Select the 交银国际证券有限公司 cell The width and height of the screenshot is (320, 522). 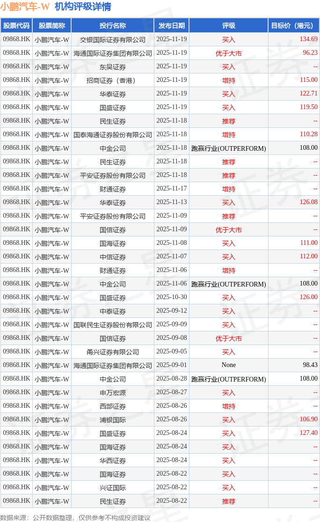coord(113,40)
